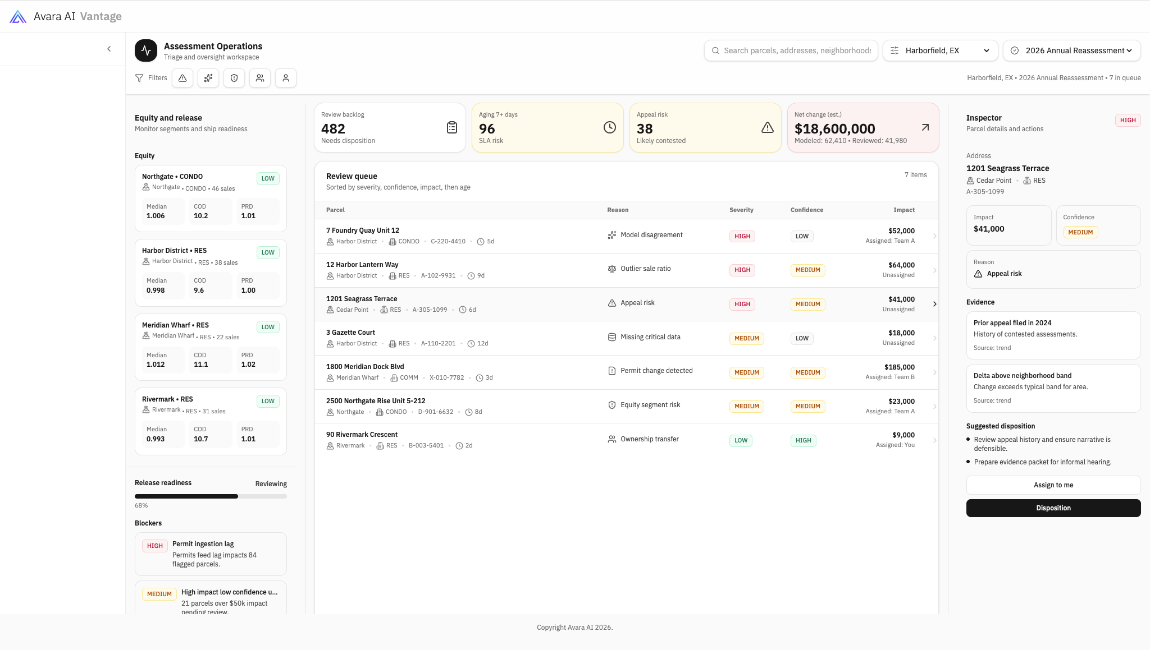Toggle the equity shield filter button
Image resolution: width=1150 pixels, height=650 pixels.
[x=234, y=78]
